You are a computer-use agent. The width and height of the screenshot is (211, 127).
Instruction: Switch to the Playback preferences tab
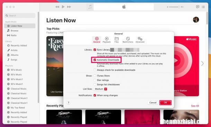click(107, 40)
